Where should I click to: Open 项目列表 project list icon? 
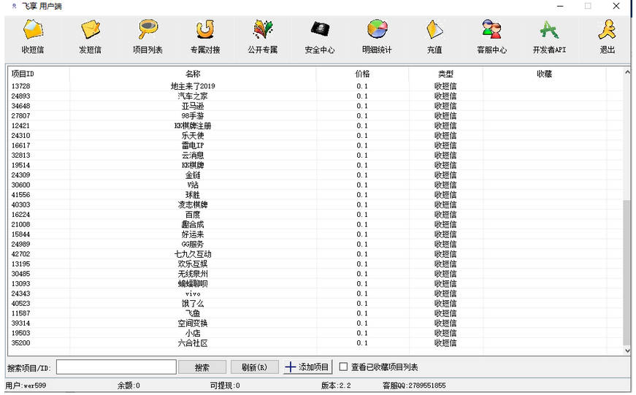point(147,37)
